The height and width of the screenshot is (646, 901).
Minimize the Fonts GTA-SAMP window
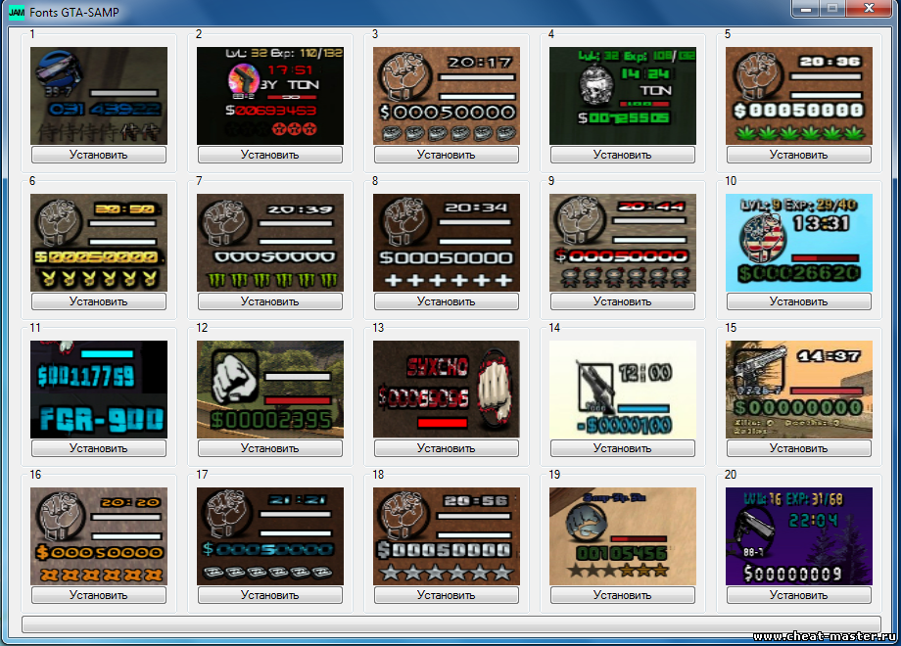[x=807, y=9]
